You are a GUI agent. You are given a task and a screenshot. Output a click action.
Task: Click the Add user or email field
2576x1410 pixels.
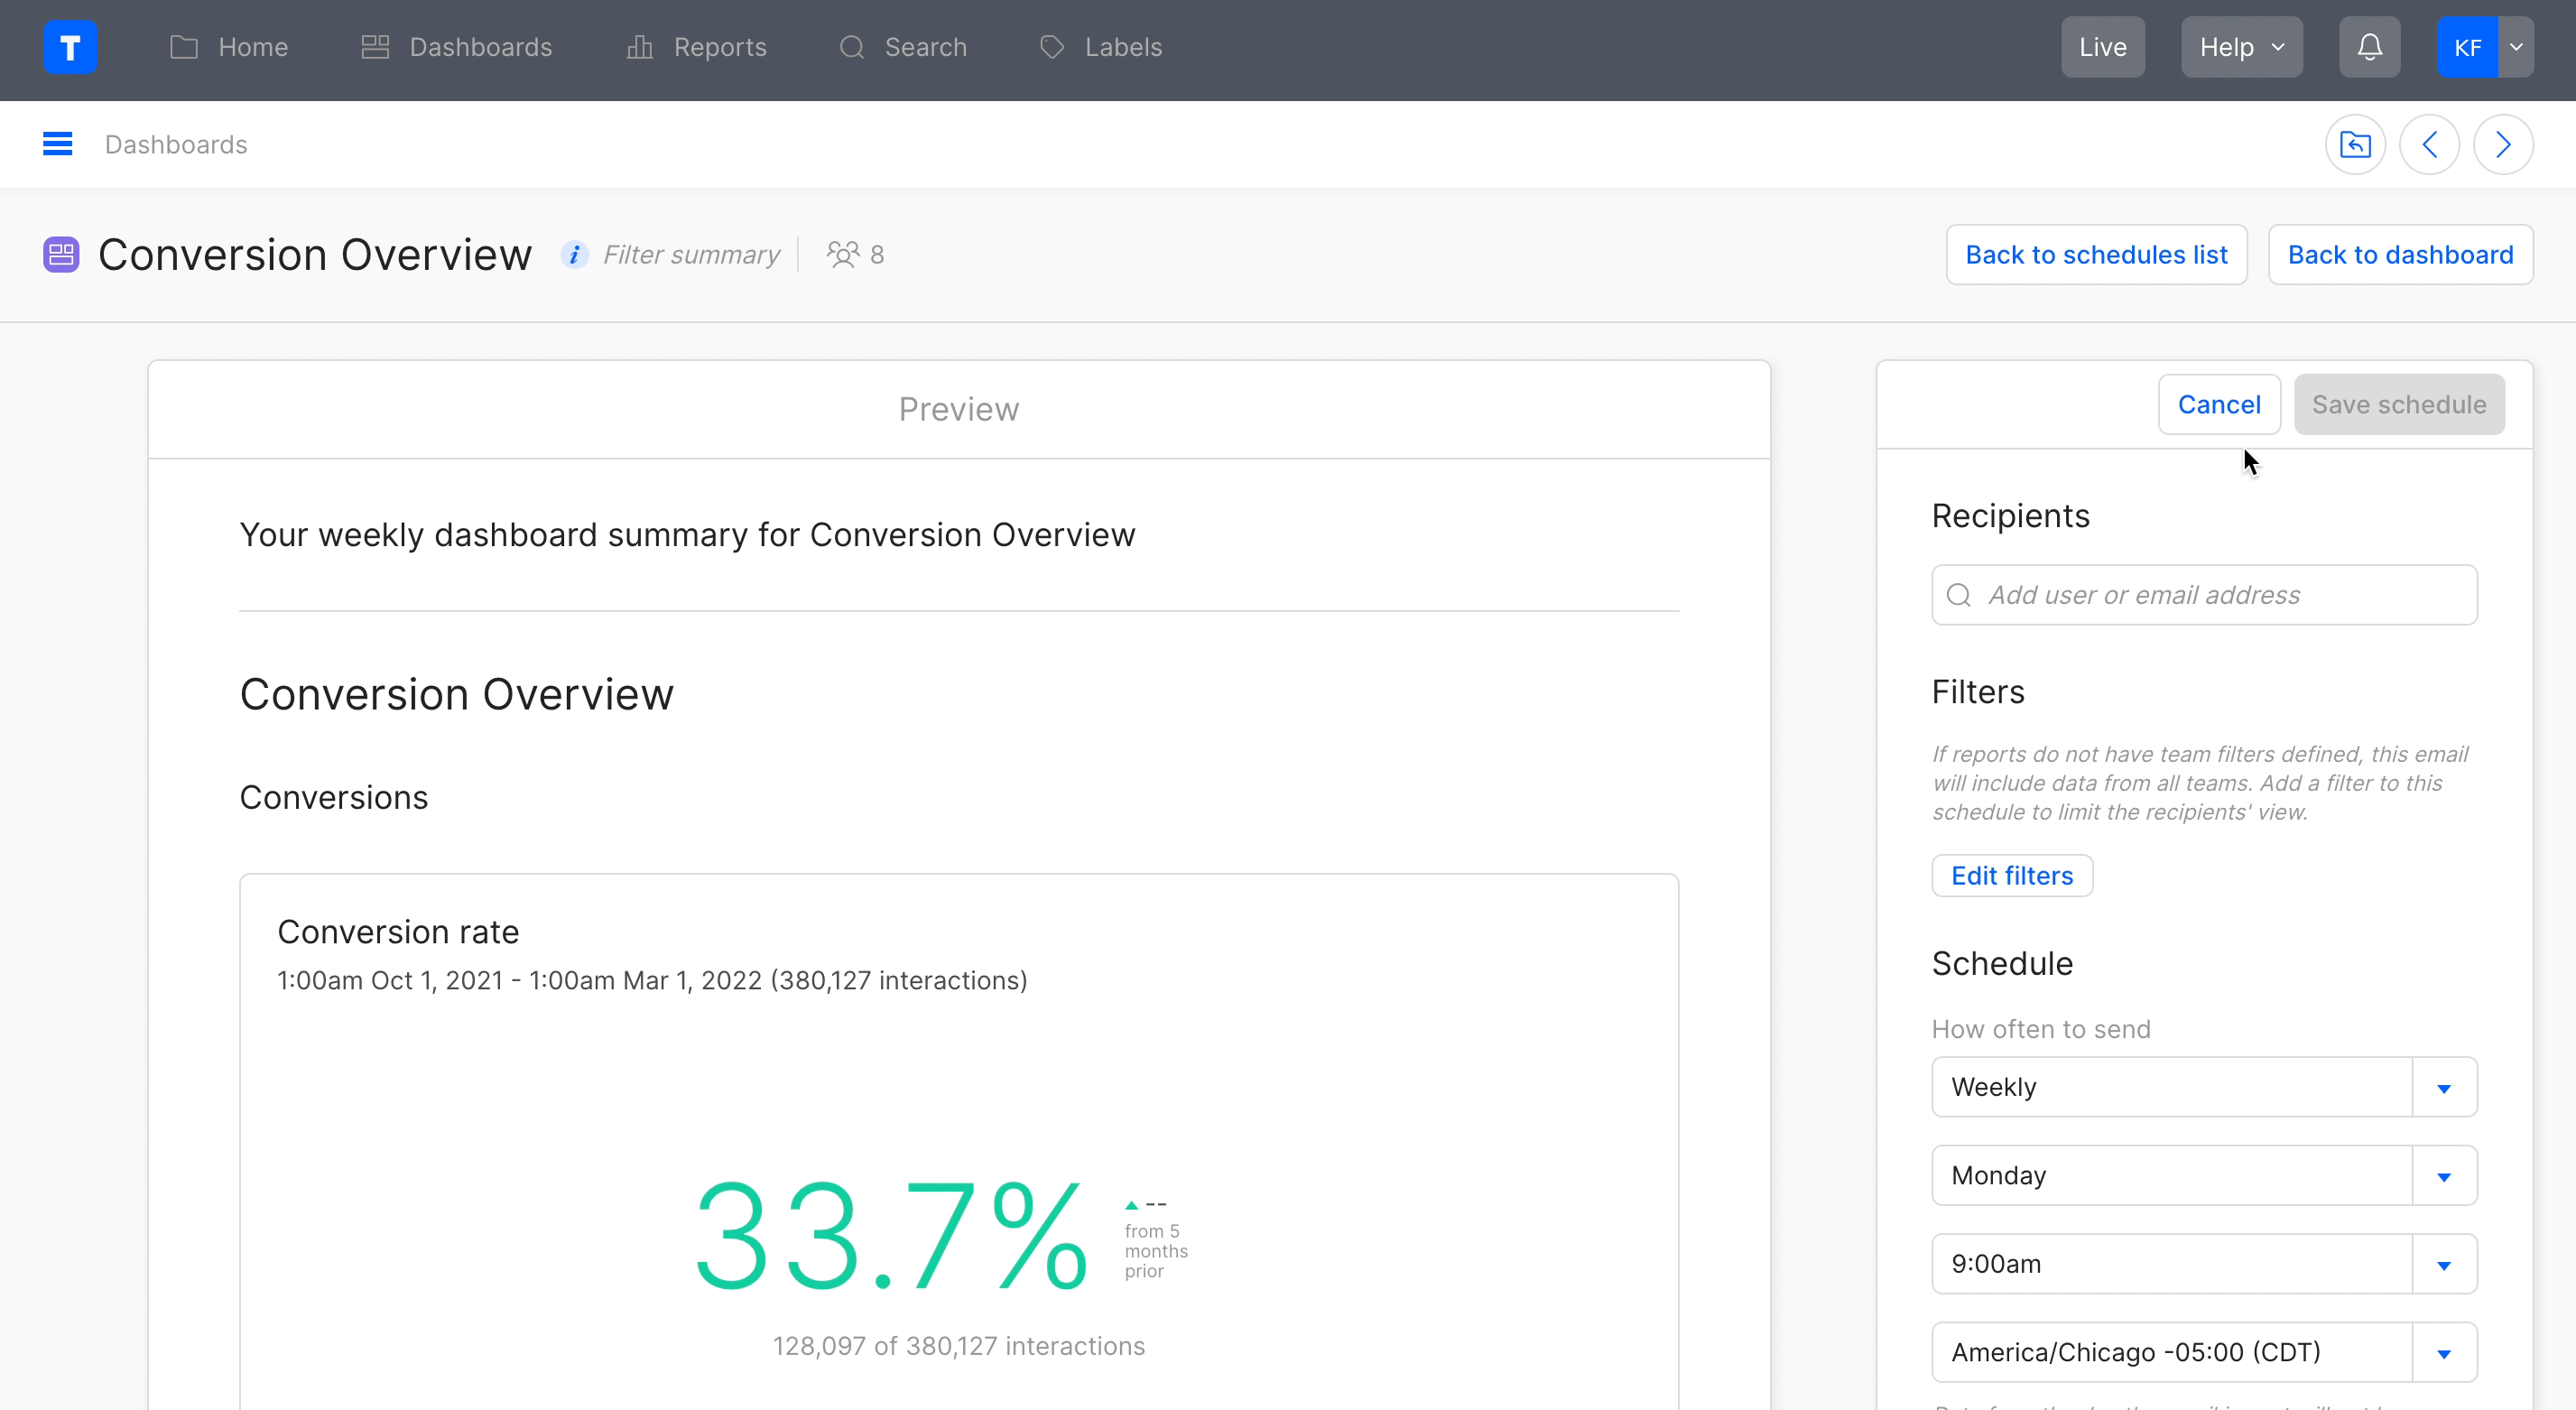click(2220, 595)
